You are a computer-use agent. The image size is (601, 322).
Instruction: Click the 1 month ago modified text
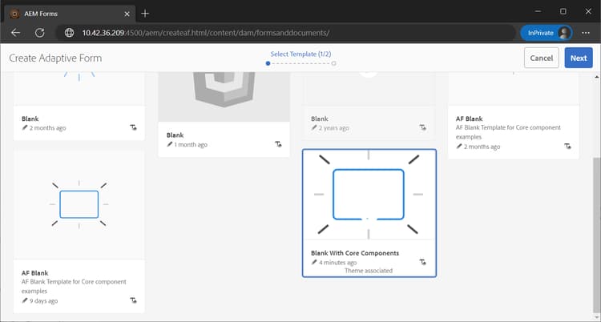point(191,144)
